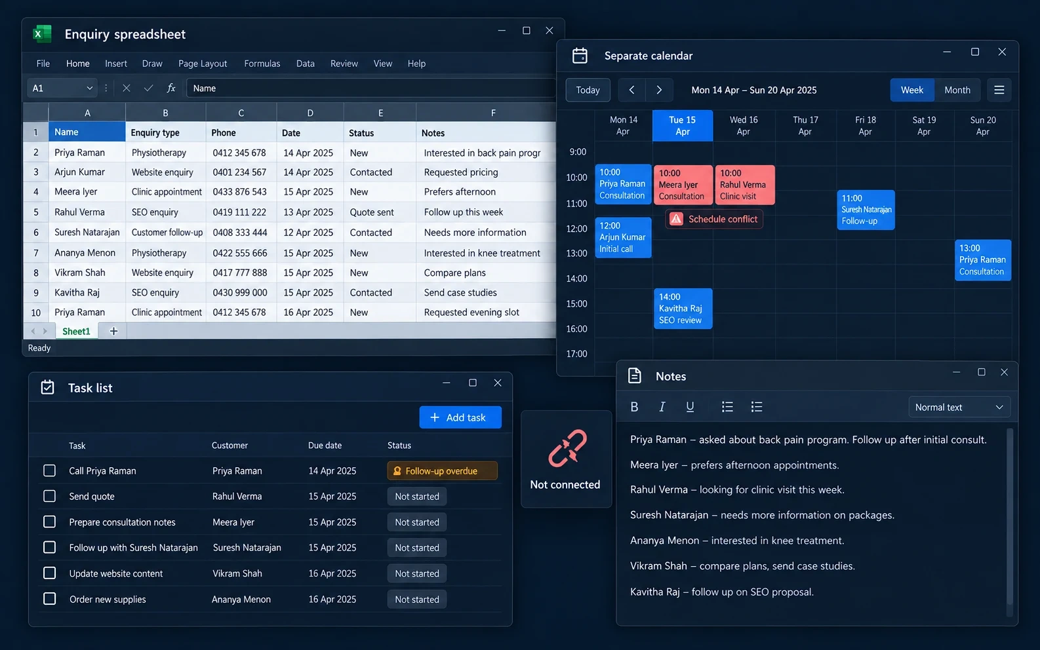Screen dimensions: 1040x650
Task: Add a new sheet with plus button
Action: point(113,331)
